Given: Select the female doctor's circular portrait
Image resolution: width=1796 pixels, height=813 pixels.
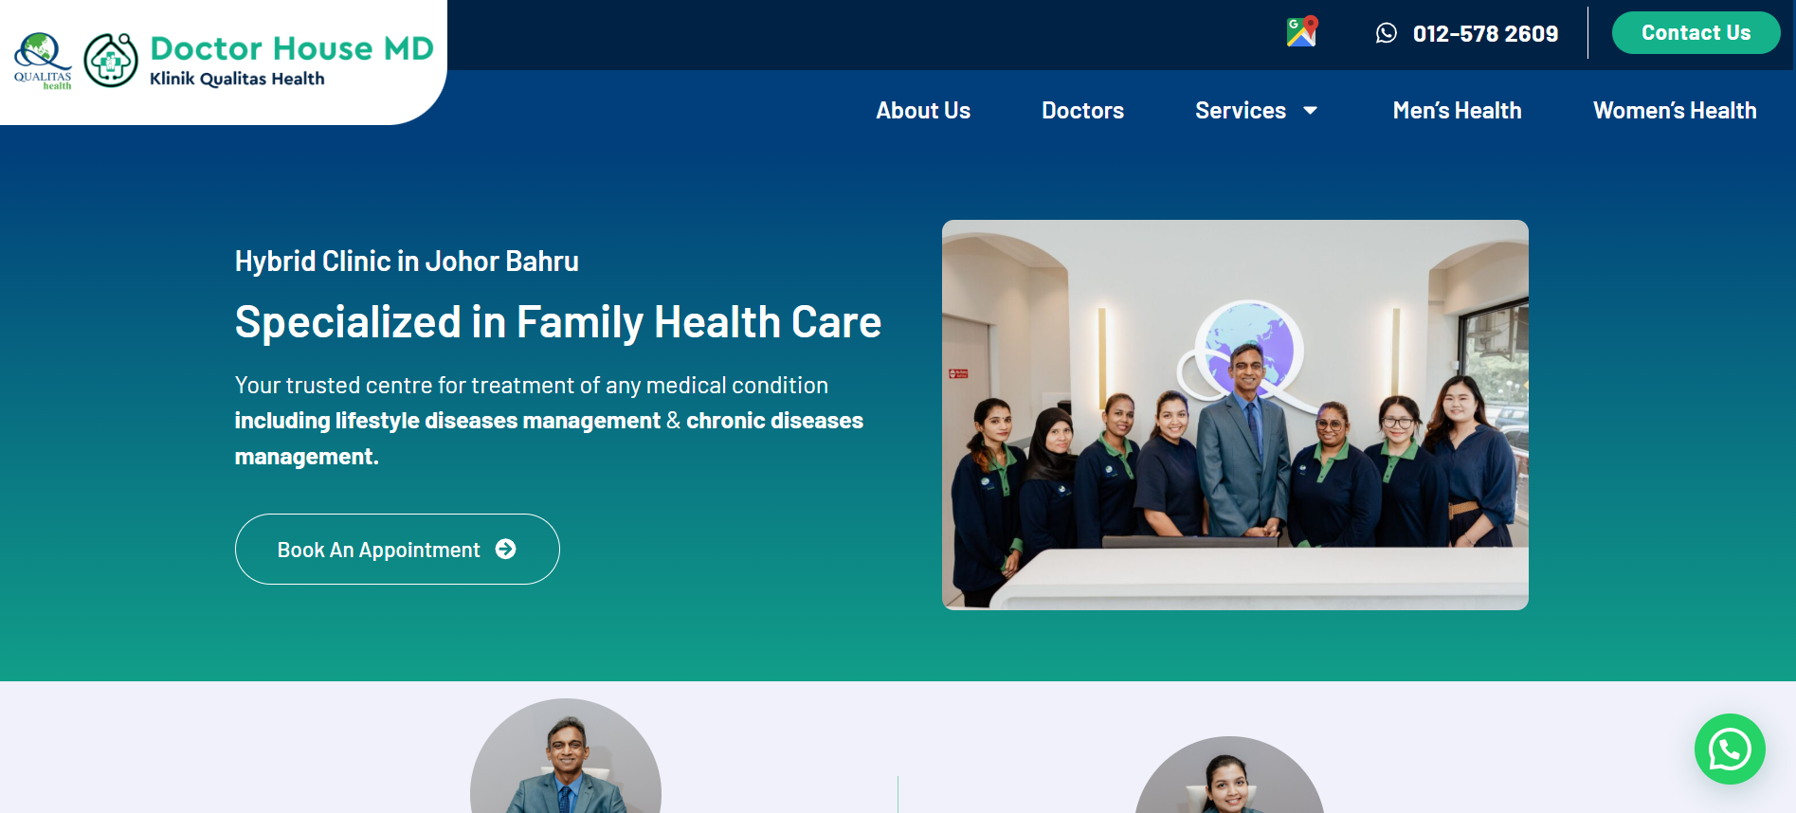Looking at the screenshot, I should coord(1229,775).
